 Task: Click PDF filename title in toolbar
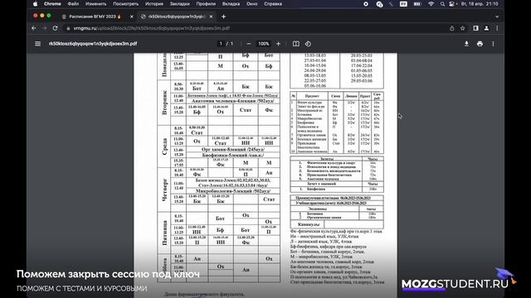[93, 44]
